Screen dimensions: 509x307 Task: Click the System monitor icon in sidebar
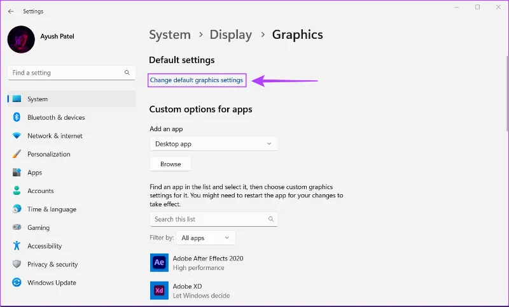click(17, 99)
